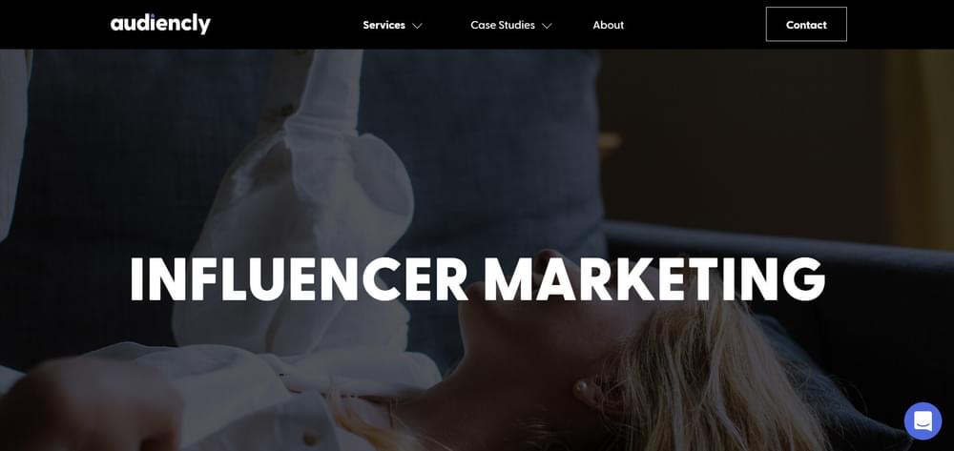Viewport: 954px width, 451px height.
Task: Click the word INFLUENCER in the headline
Action: point(299,279)
